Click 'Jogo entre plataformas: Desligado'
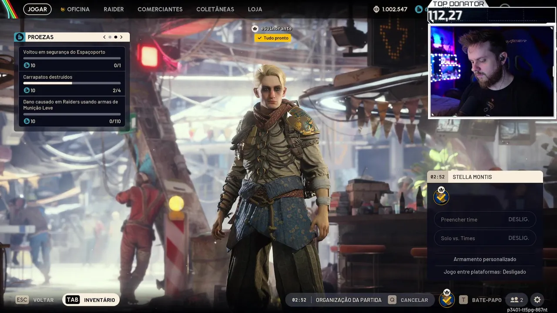This screenshot has width=557, height=313. (485, 272)
